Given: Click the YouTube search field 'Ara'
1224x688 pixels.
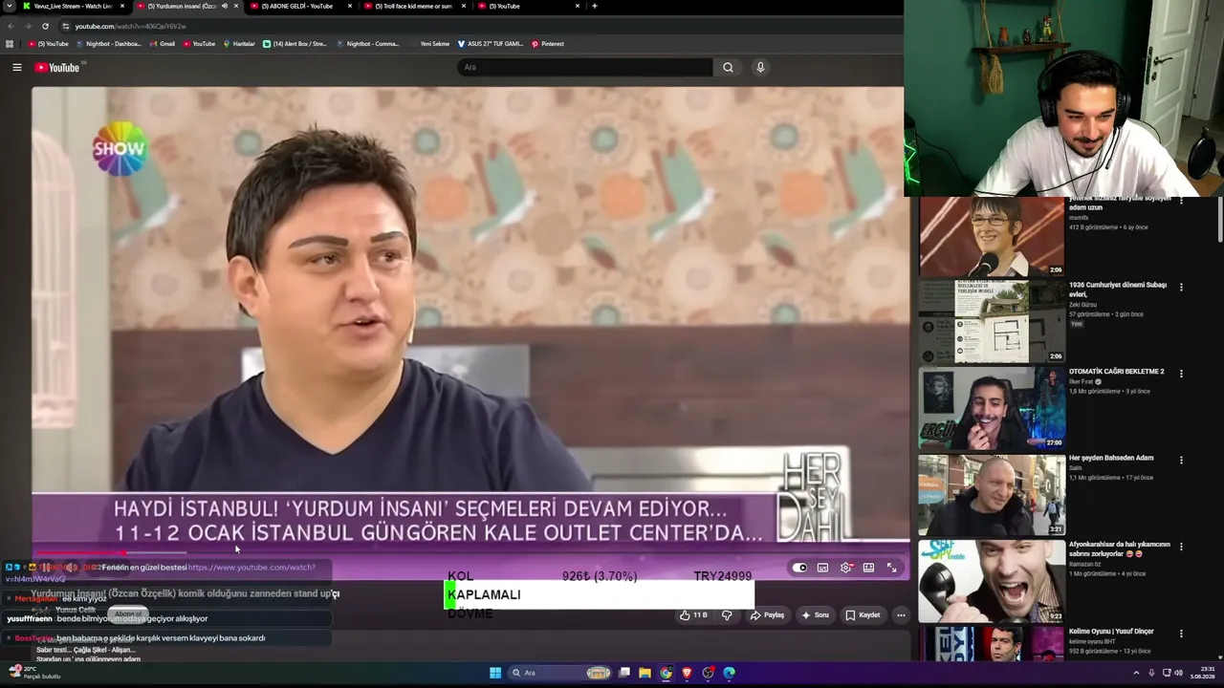Looking at the screenshot, I should (585, 67).
